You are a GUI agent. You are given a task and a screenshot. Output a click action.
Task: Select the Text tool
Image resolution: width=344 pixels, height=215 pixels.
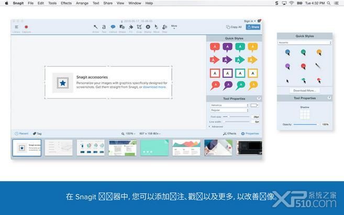(104, 27)
